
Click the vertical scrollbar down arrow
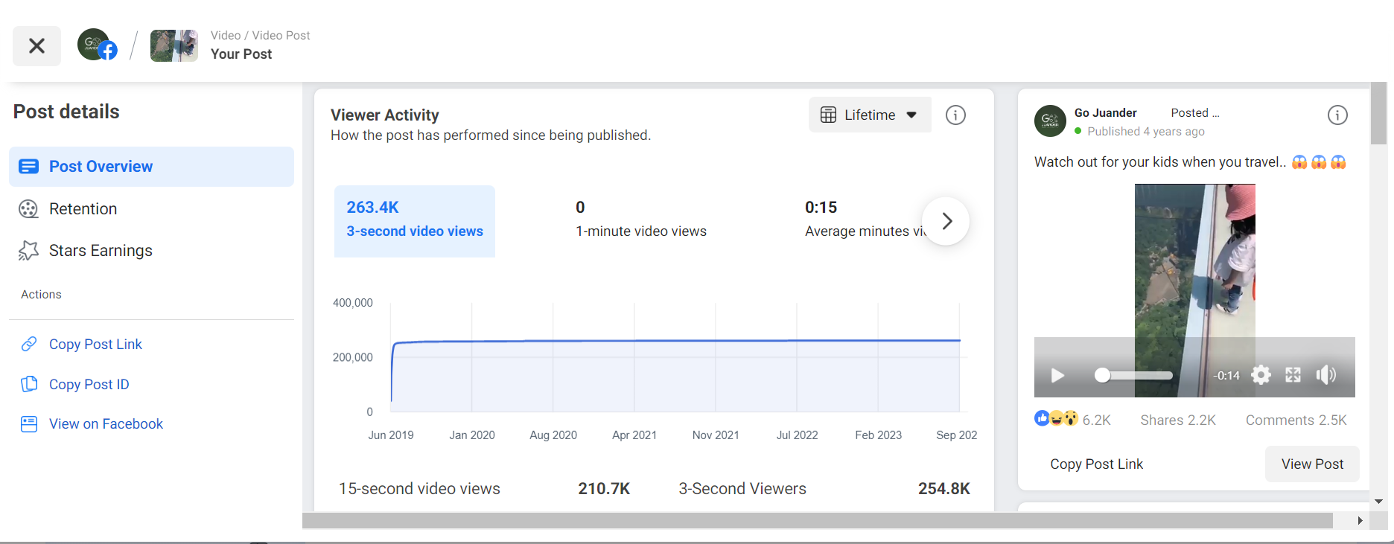pos(1378,502)
